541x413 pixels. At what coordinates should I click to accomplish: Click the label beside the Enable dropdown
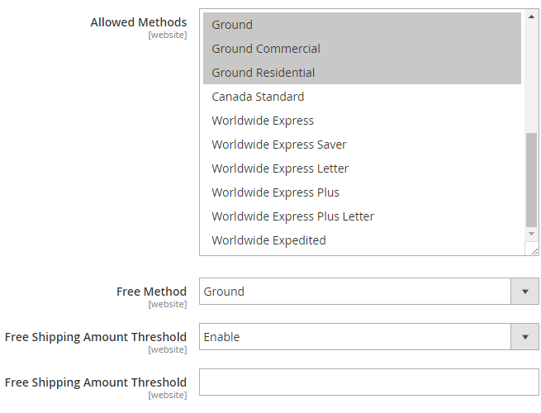point(96,337)
